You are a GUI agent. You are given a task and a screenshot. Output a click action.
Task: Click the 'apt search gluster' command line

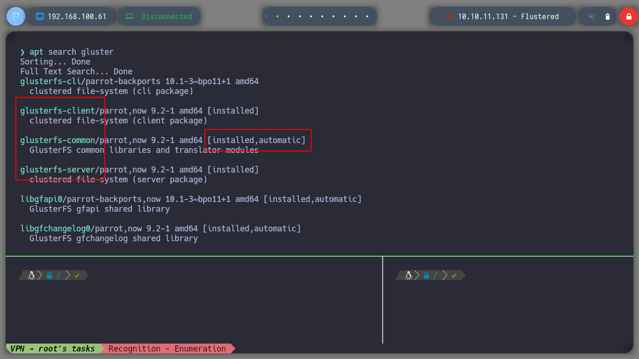(72, 52)
